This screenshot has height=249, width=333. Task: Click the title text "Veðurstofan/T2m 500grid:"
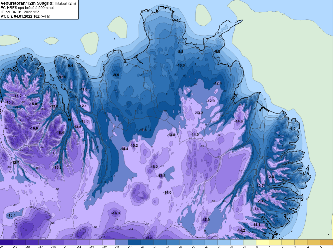27,3
